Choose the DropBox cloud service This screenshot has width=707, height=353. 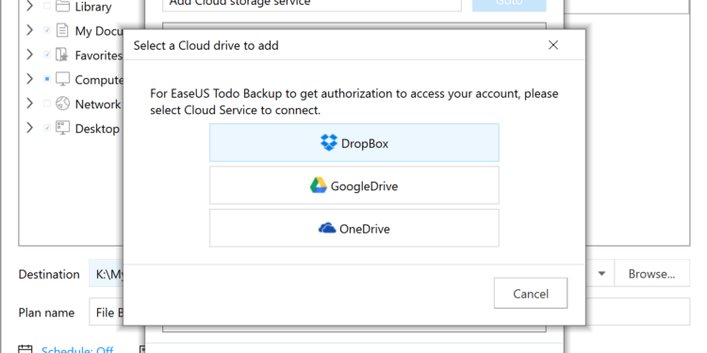coord(353,143)
